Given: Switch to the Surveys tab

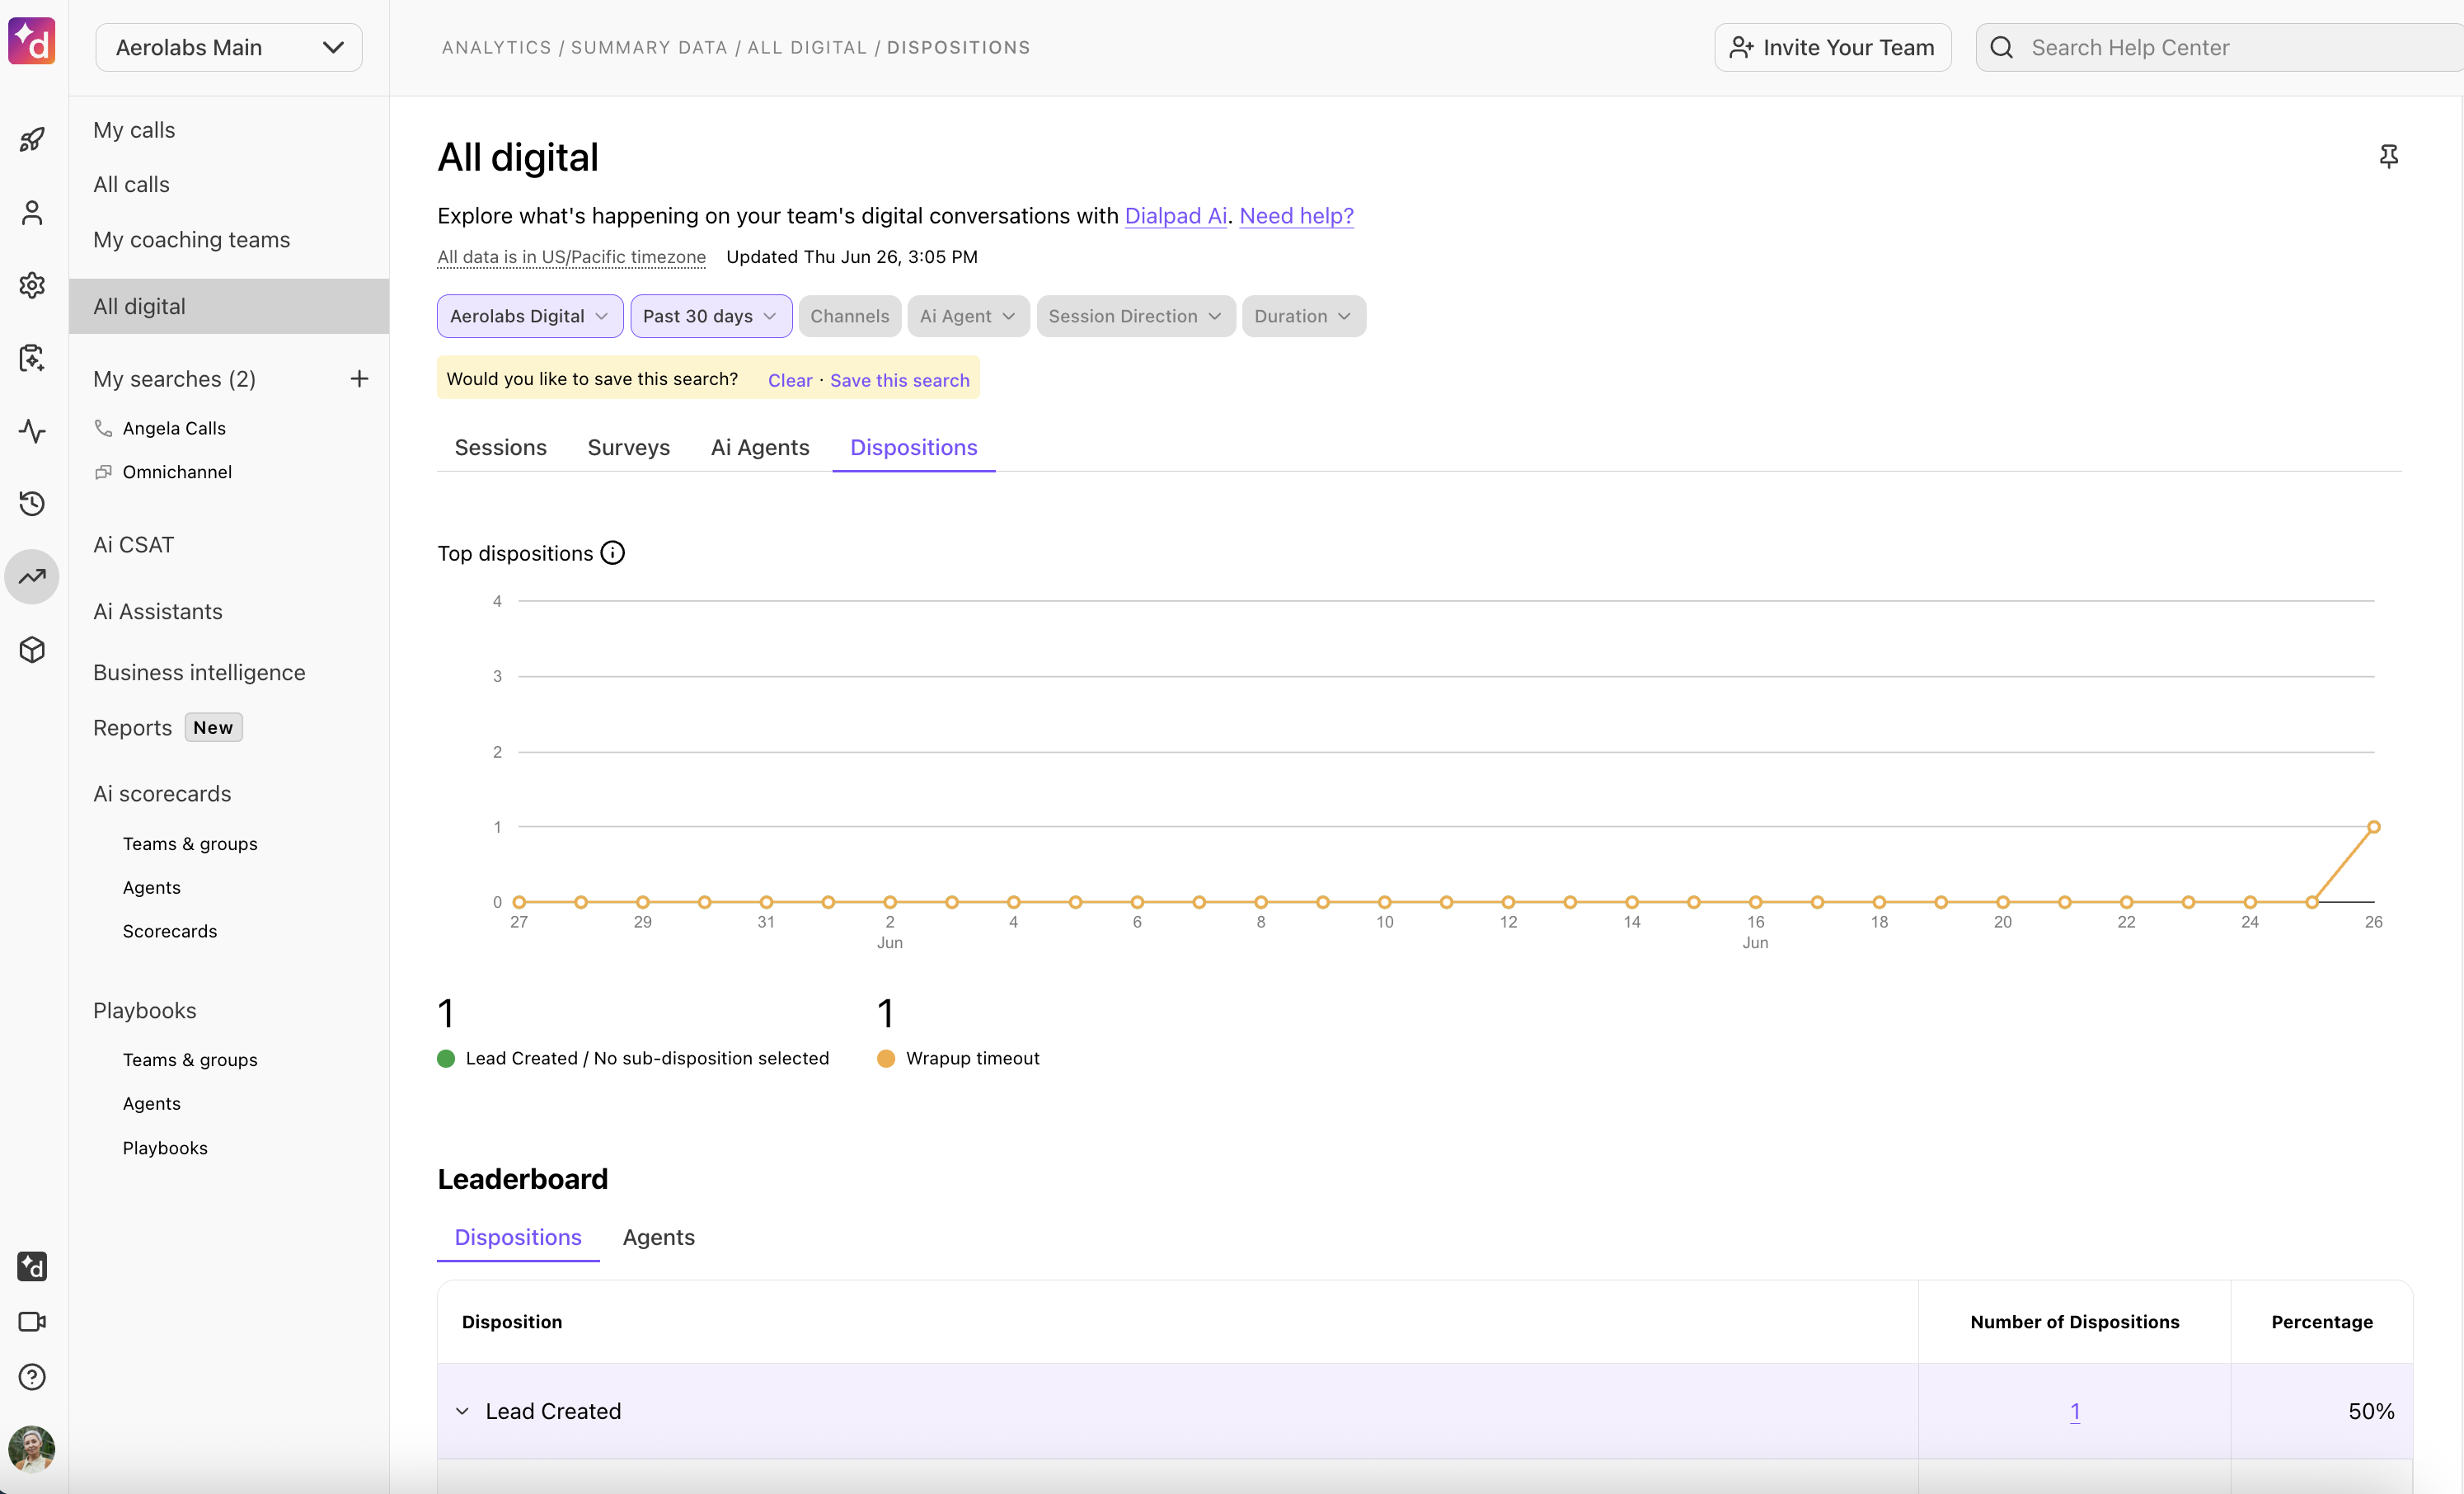Looking at the screenshot, I should [629, 447].
